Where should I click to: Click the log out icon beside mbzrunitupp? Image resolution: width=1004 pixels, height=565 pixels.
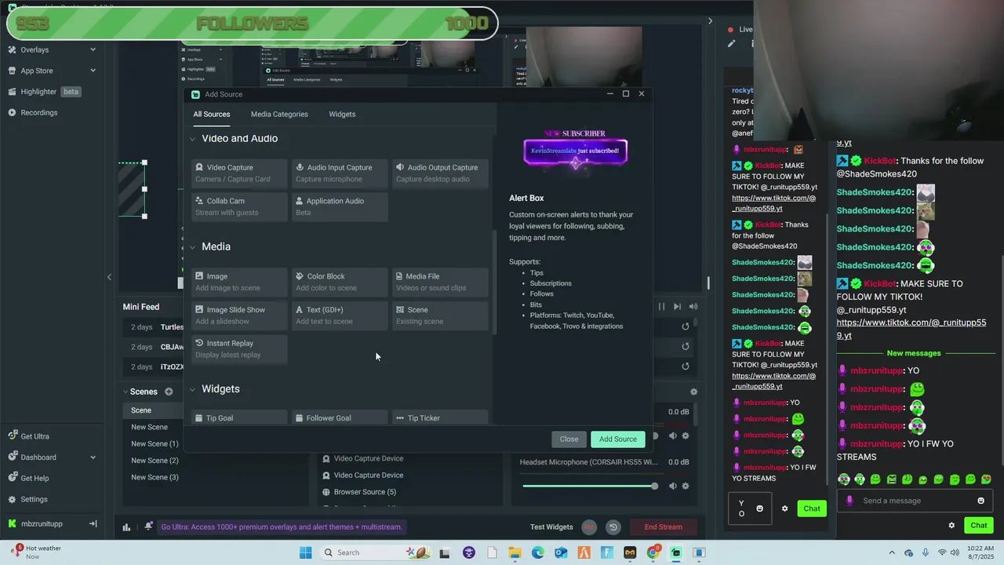93,523
